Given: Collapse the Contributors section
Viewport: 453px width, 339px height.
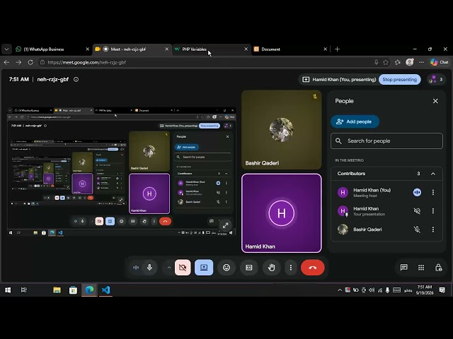Looking at the screenshot, I should [433, 174].
